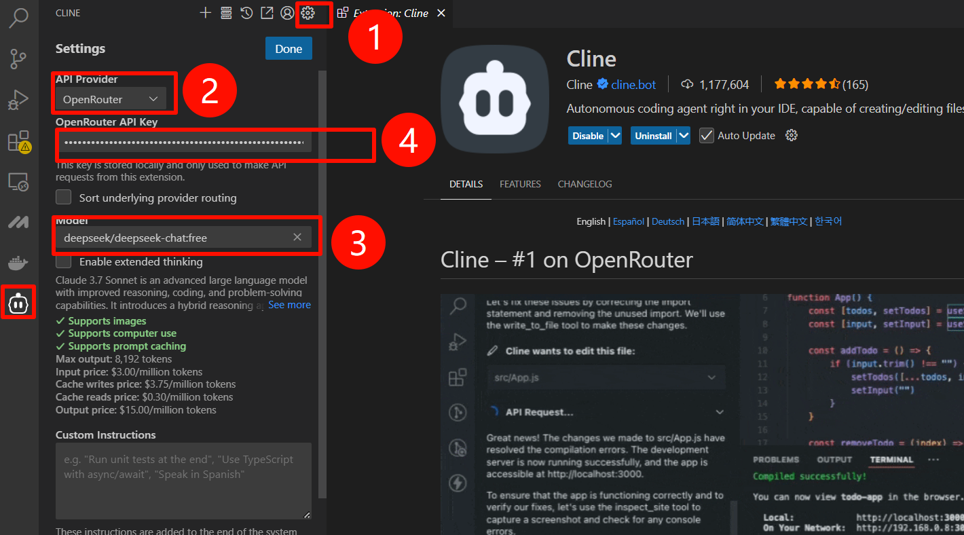Screen dimensions: 964x535
Task: Open Cline in editor pop-out icon
Action: [x=267, y=13]
